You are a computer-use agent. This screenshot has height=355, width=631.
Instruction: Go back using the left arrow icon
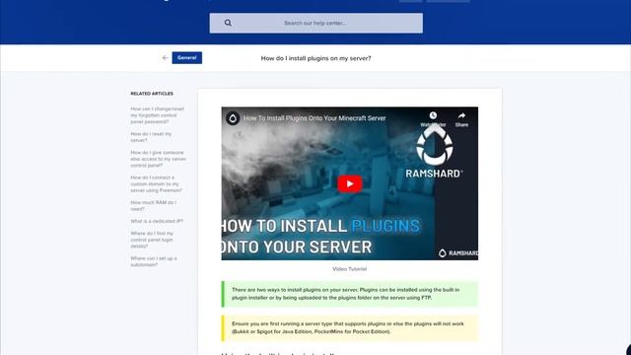click(x=165, y=58)
